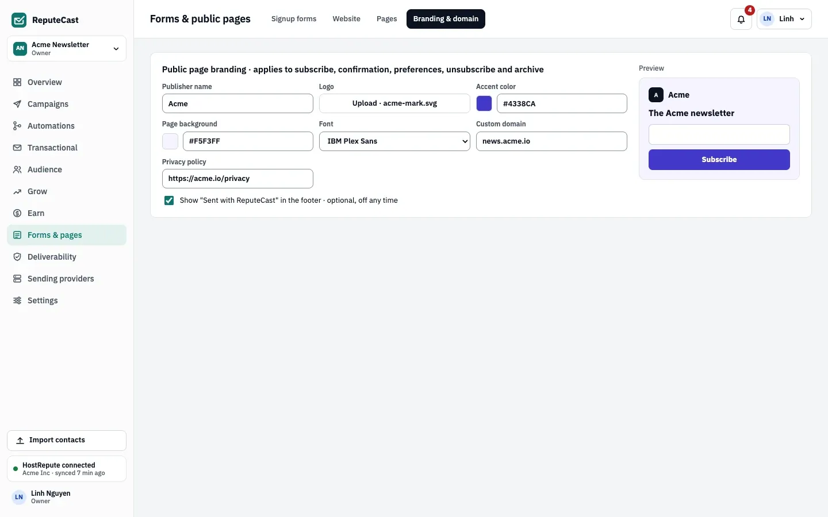Open Deliverability in the sidebar

coord(67,257)
